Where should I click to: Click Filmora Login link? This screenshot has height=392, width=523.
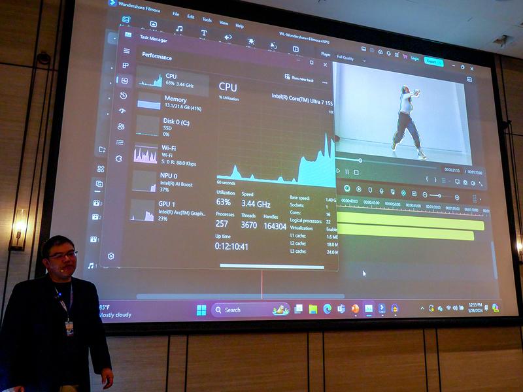click(415, 59)
